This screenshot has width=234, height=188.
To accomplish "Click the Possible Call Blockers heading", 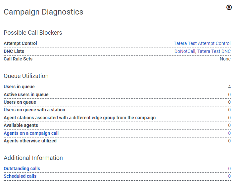I will coord(33,33).
